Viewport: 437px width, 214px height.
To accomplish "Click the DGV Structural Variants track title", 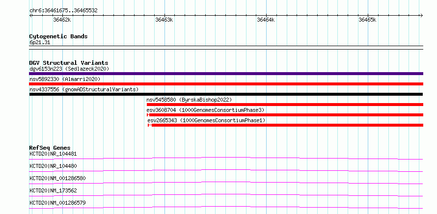I will pyautogui.click(x=69, y=63).
